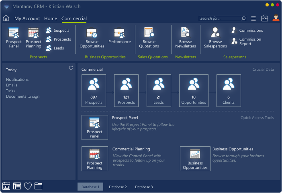
Task: Open the Prospect Panel ribbon icon
Action: 14,38
